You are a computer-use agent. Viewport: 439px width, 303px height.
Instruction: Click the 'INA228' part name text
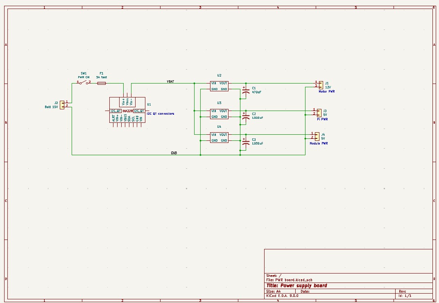point(127,111)
